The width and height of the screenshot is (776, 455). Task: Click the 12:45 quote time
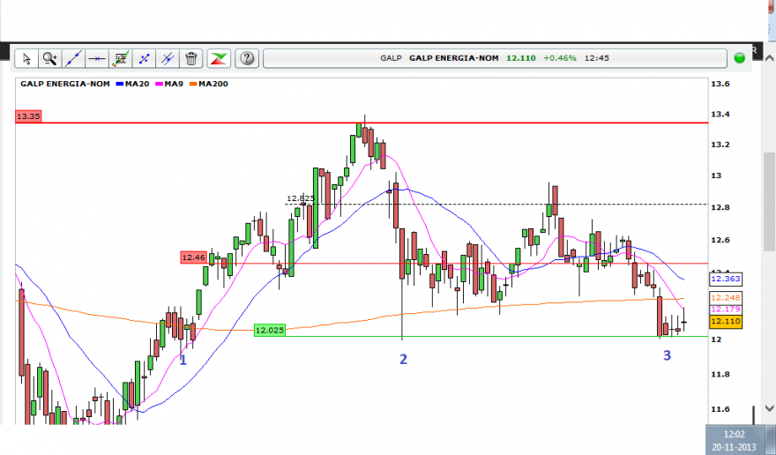(596, 58)
